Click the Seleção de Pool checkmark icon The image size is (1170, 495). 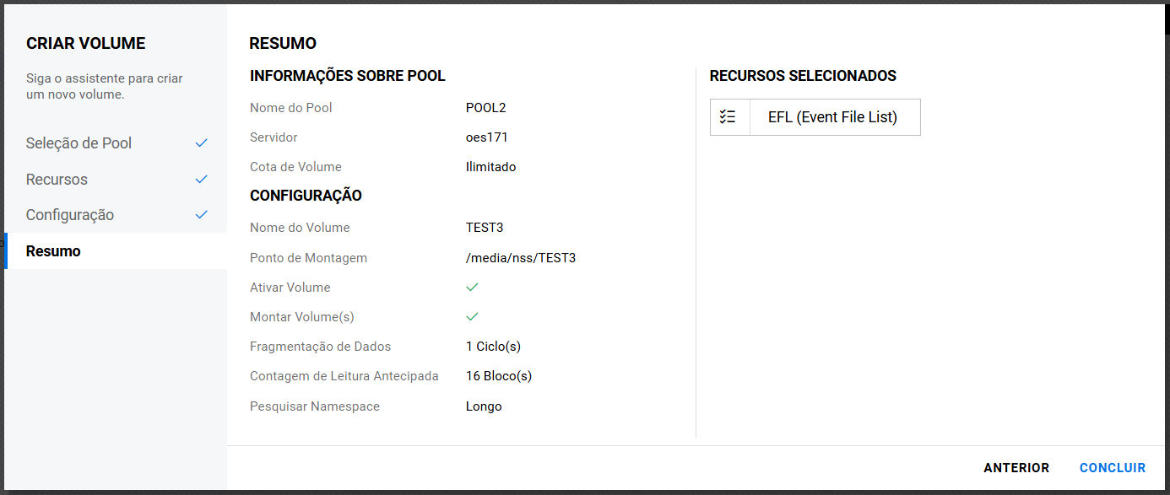coord(201,143)
